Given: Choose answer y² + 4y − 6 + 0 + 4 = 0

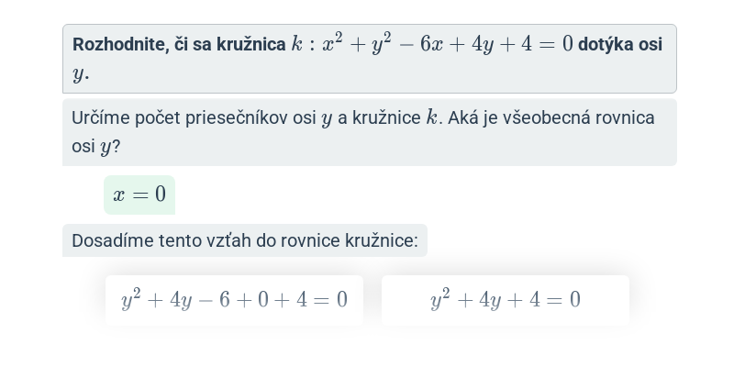Looking at the screenshot, I should click(234, 300).
